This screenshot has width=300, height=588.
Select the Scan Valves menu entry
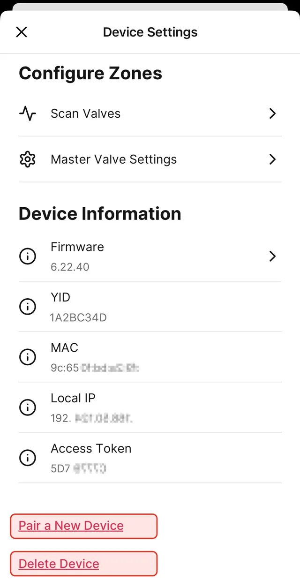[85, 113]
